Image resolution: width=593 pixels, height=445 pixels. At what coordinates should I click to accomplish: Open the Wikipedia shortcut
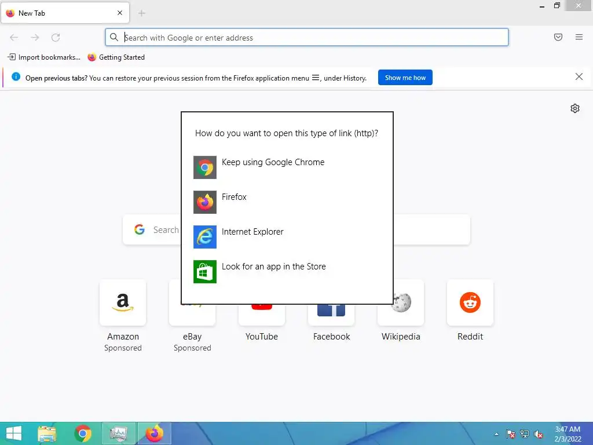401,316
